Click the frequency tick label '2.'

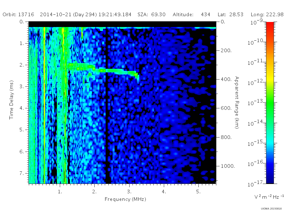click(x=94, y=192)
